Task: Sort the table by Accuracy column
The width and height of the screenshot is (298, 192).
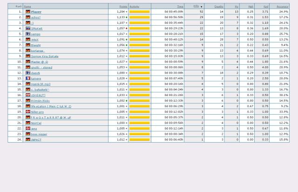Action: 282,7
